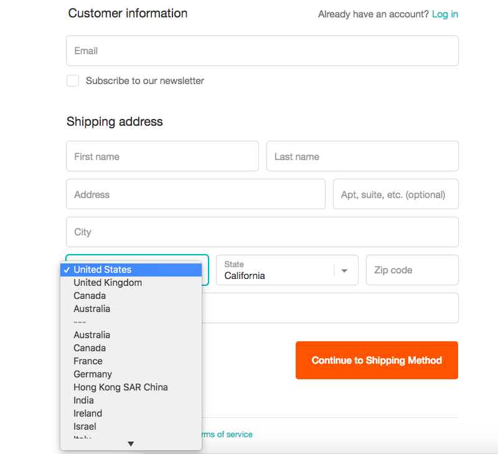The image size is (498, 454).
Task: Choose France in the country dropdown
Action: click(88, 361)
